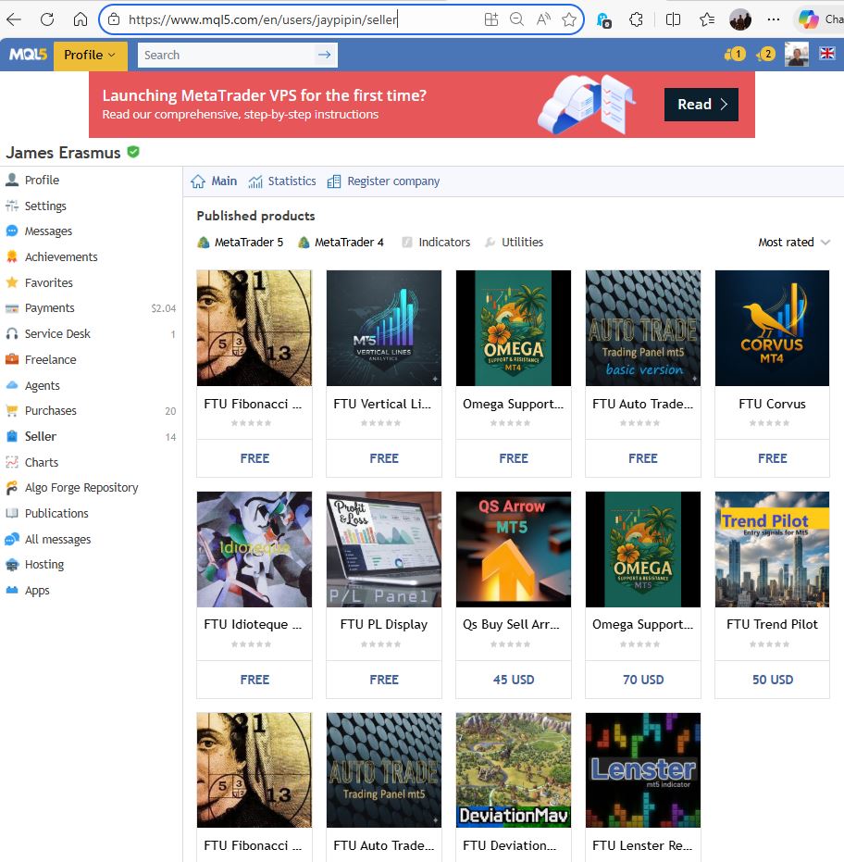Click Read button on VPS banner
This screenshot has width=844, height=862.
(701, 105)
